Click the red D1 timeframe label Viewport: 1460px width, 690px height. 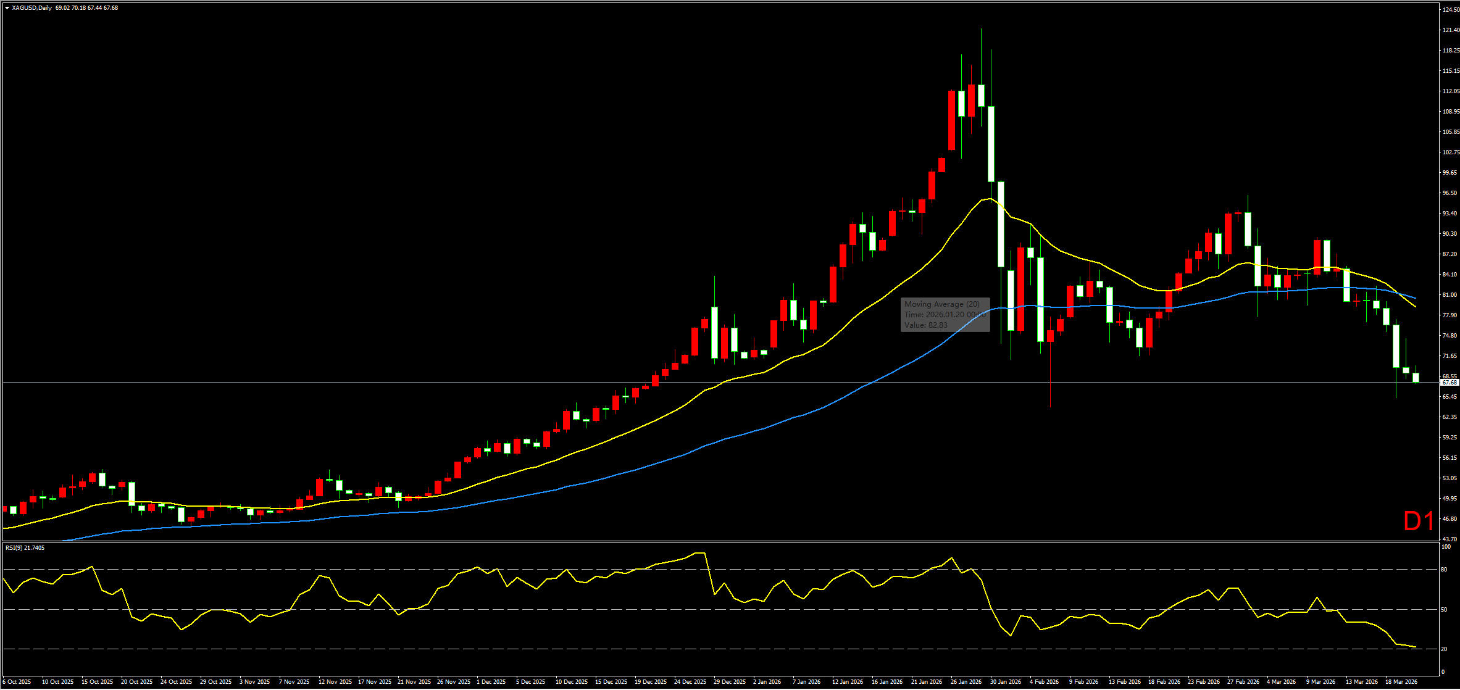(x=1418, y=522)
